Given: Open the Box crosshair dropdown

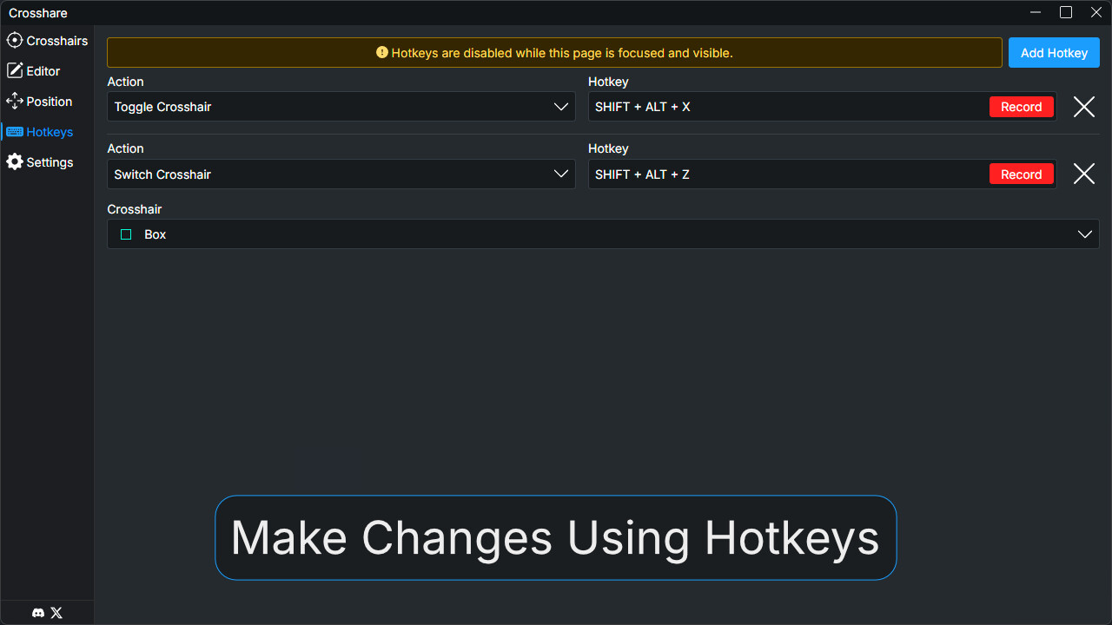Looking at the screenshot, I should pos(1084,234).
